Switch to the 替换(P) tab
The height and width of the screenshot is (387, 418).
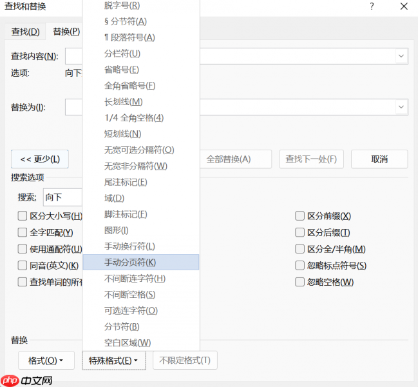click(66, 32)
